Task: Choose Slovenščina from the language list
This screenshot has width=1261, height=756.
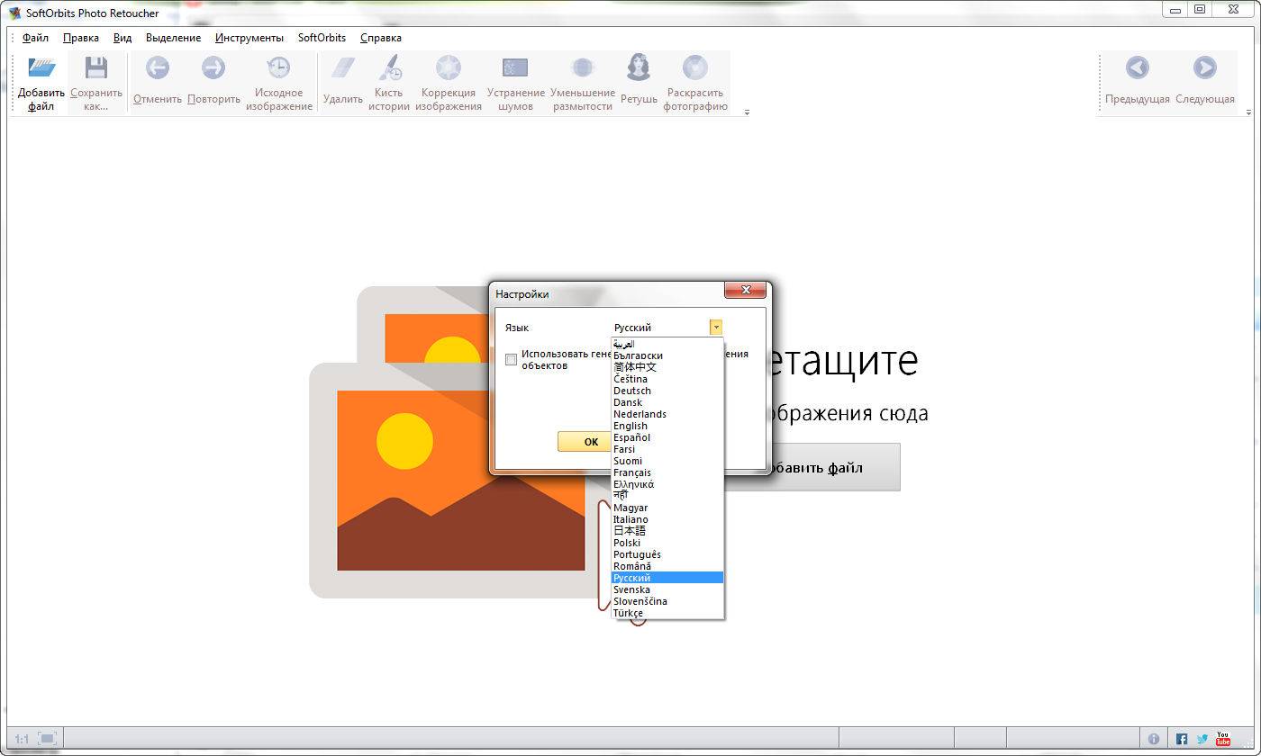Action: (667, 601)
